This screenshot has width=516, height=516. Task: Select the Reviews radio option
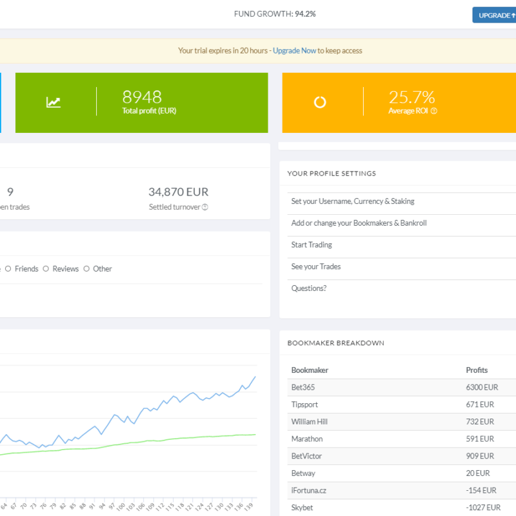[46, 269]
